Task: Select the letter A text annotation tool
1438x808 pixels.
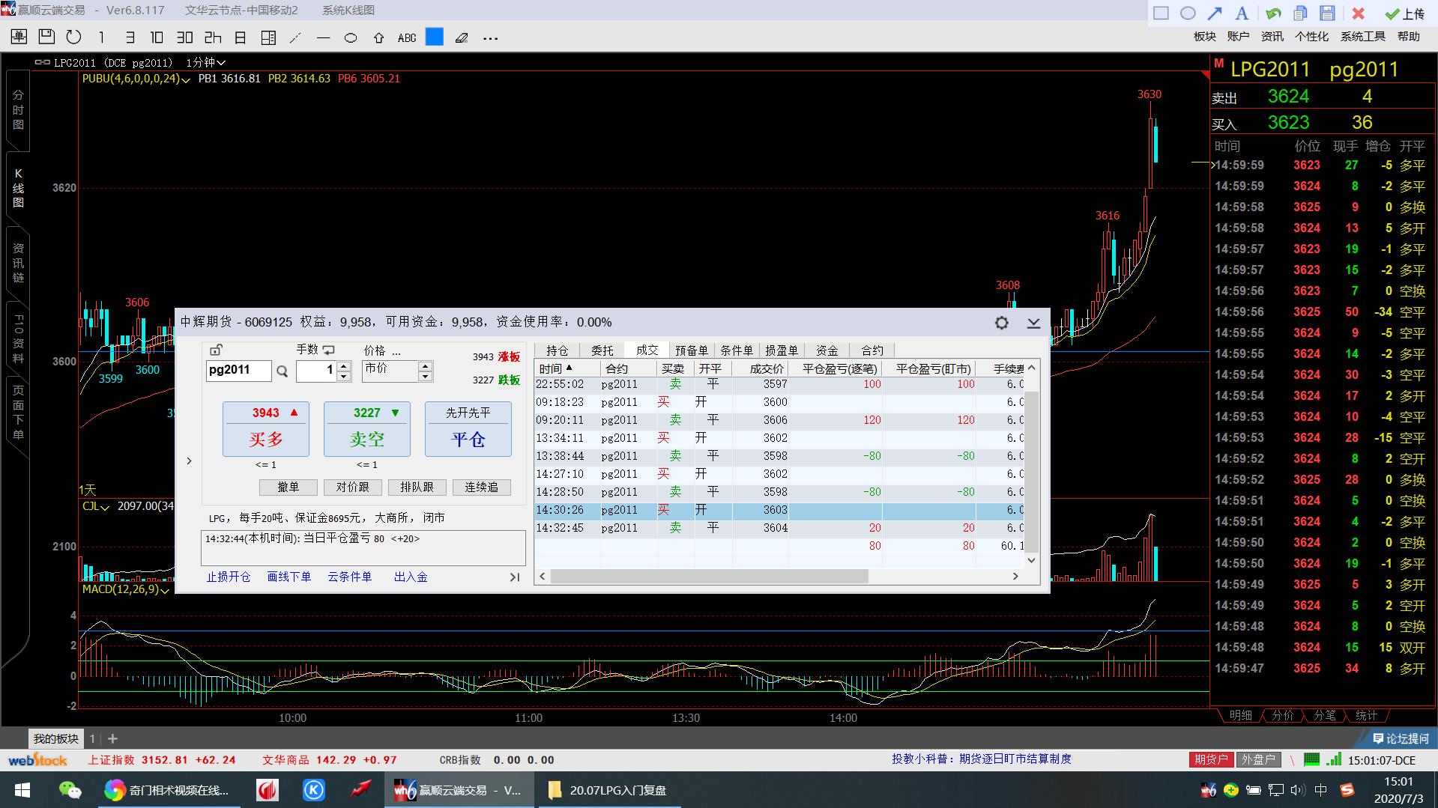Action: (1242, 13)
